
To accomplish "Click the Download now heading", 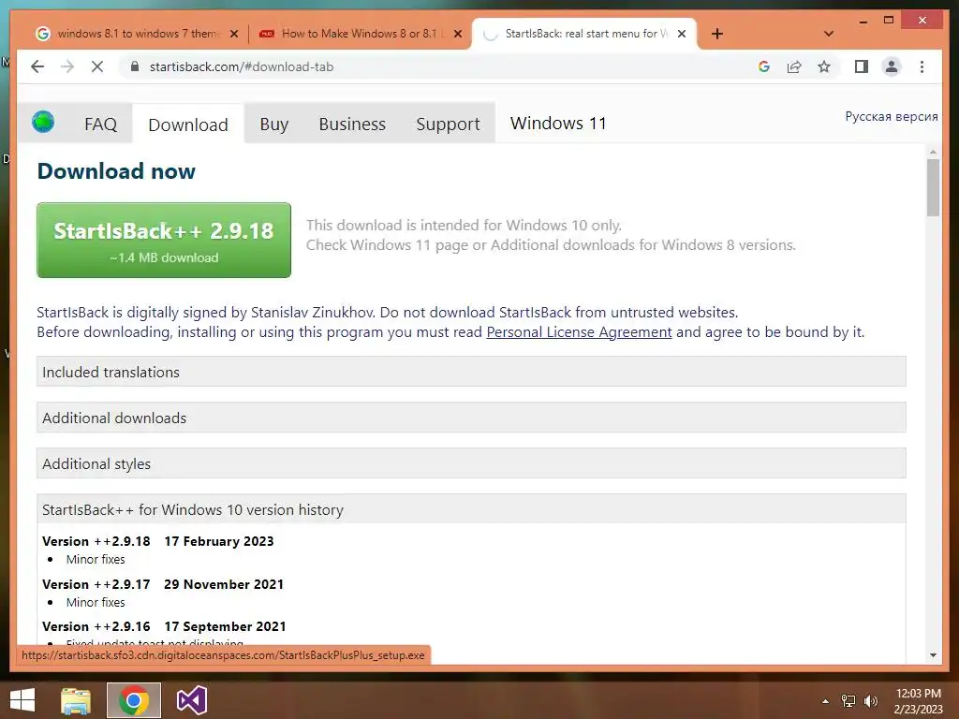I will (x=116, y=171).
